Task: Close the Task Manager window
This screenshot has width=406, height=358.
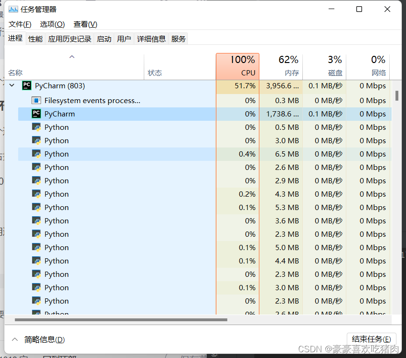Action: tap(387, 9)
